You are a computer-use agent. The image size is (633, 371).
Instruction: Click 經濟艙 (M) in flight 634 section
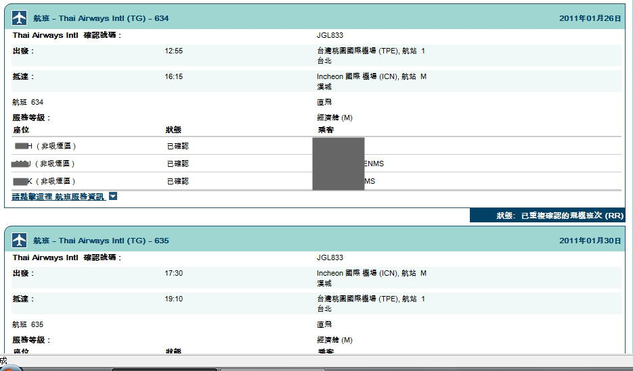[x=334, y=118]
